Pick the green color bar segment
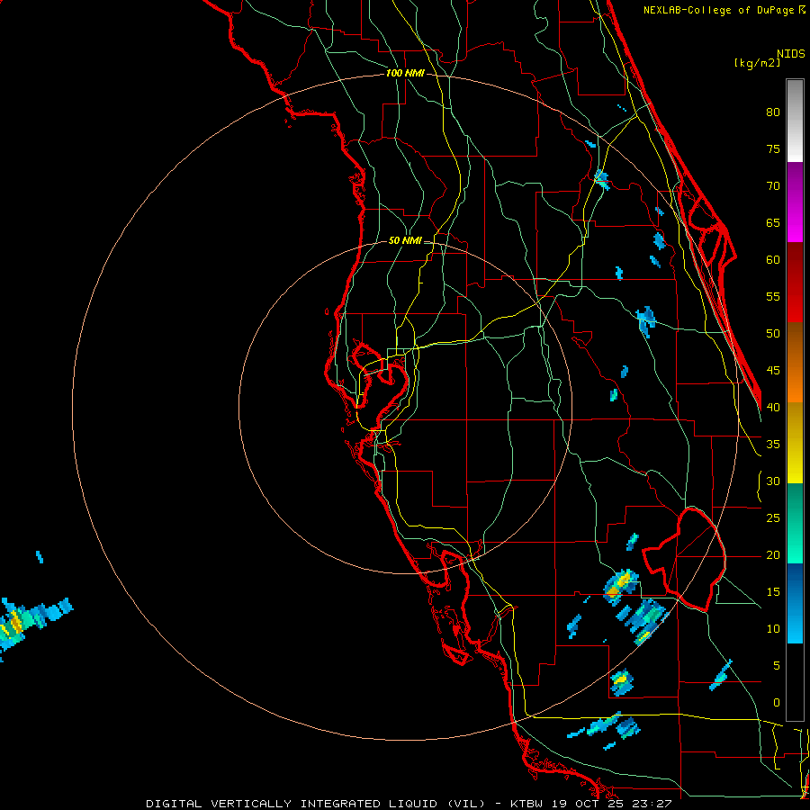 795,523
